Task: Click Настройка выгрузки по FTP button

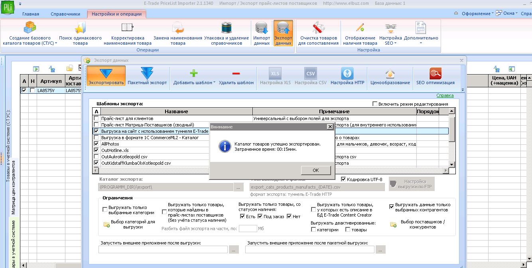Action: click(x=412, y=184)
